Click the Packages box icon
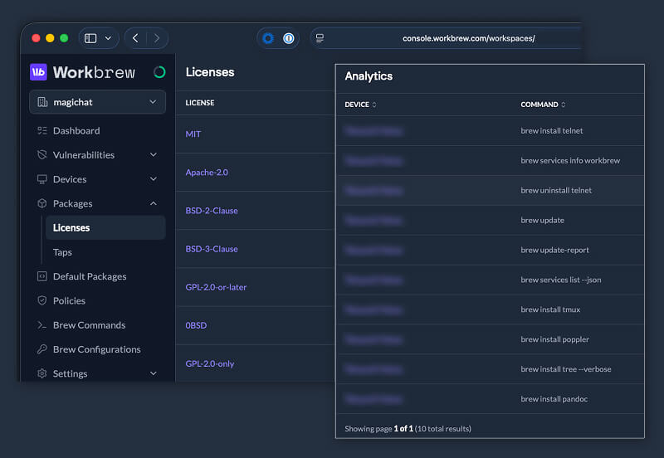The image size is (664, 458). click(42, 203)
